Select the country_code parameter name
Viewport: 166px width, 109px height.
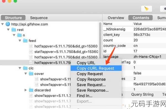(115, 46)
